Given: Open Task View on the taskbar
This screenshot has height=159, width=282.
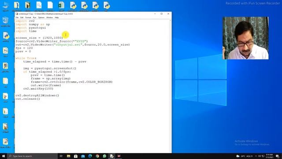Looking at the screenshot, I should [x=61, y=156].
